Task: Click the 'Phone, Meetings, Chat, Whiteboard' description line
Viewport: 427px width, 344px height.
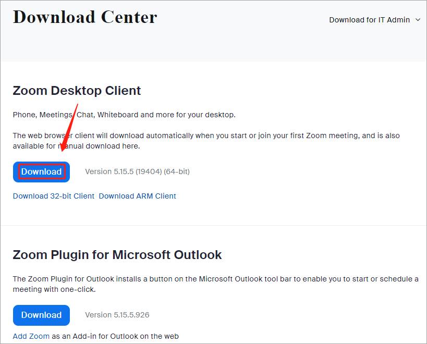Action: coord(124,115)
